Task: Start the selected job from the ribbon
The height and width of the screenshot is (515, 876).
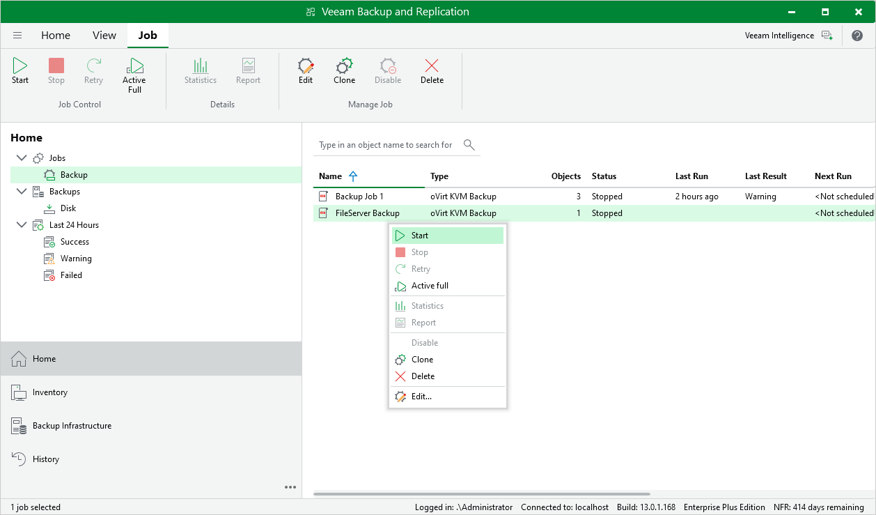Action: click(x=19, y=70)
